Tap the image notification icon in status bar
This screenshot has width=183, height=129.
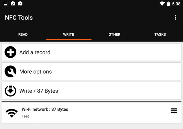tap(6, 4)
